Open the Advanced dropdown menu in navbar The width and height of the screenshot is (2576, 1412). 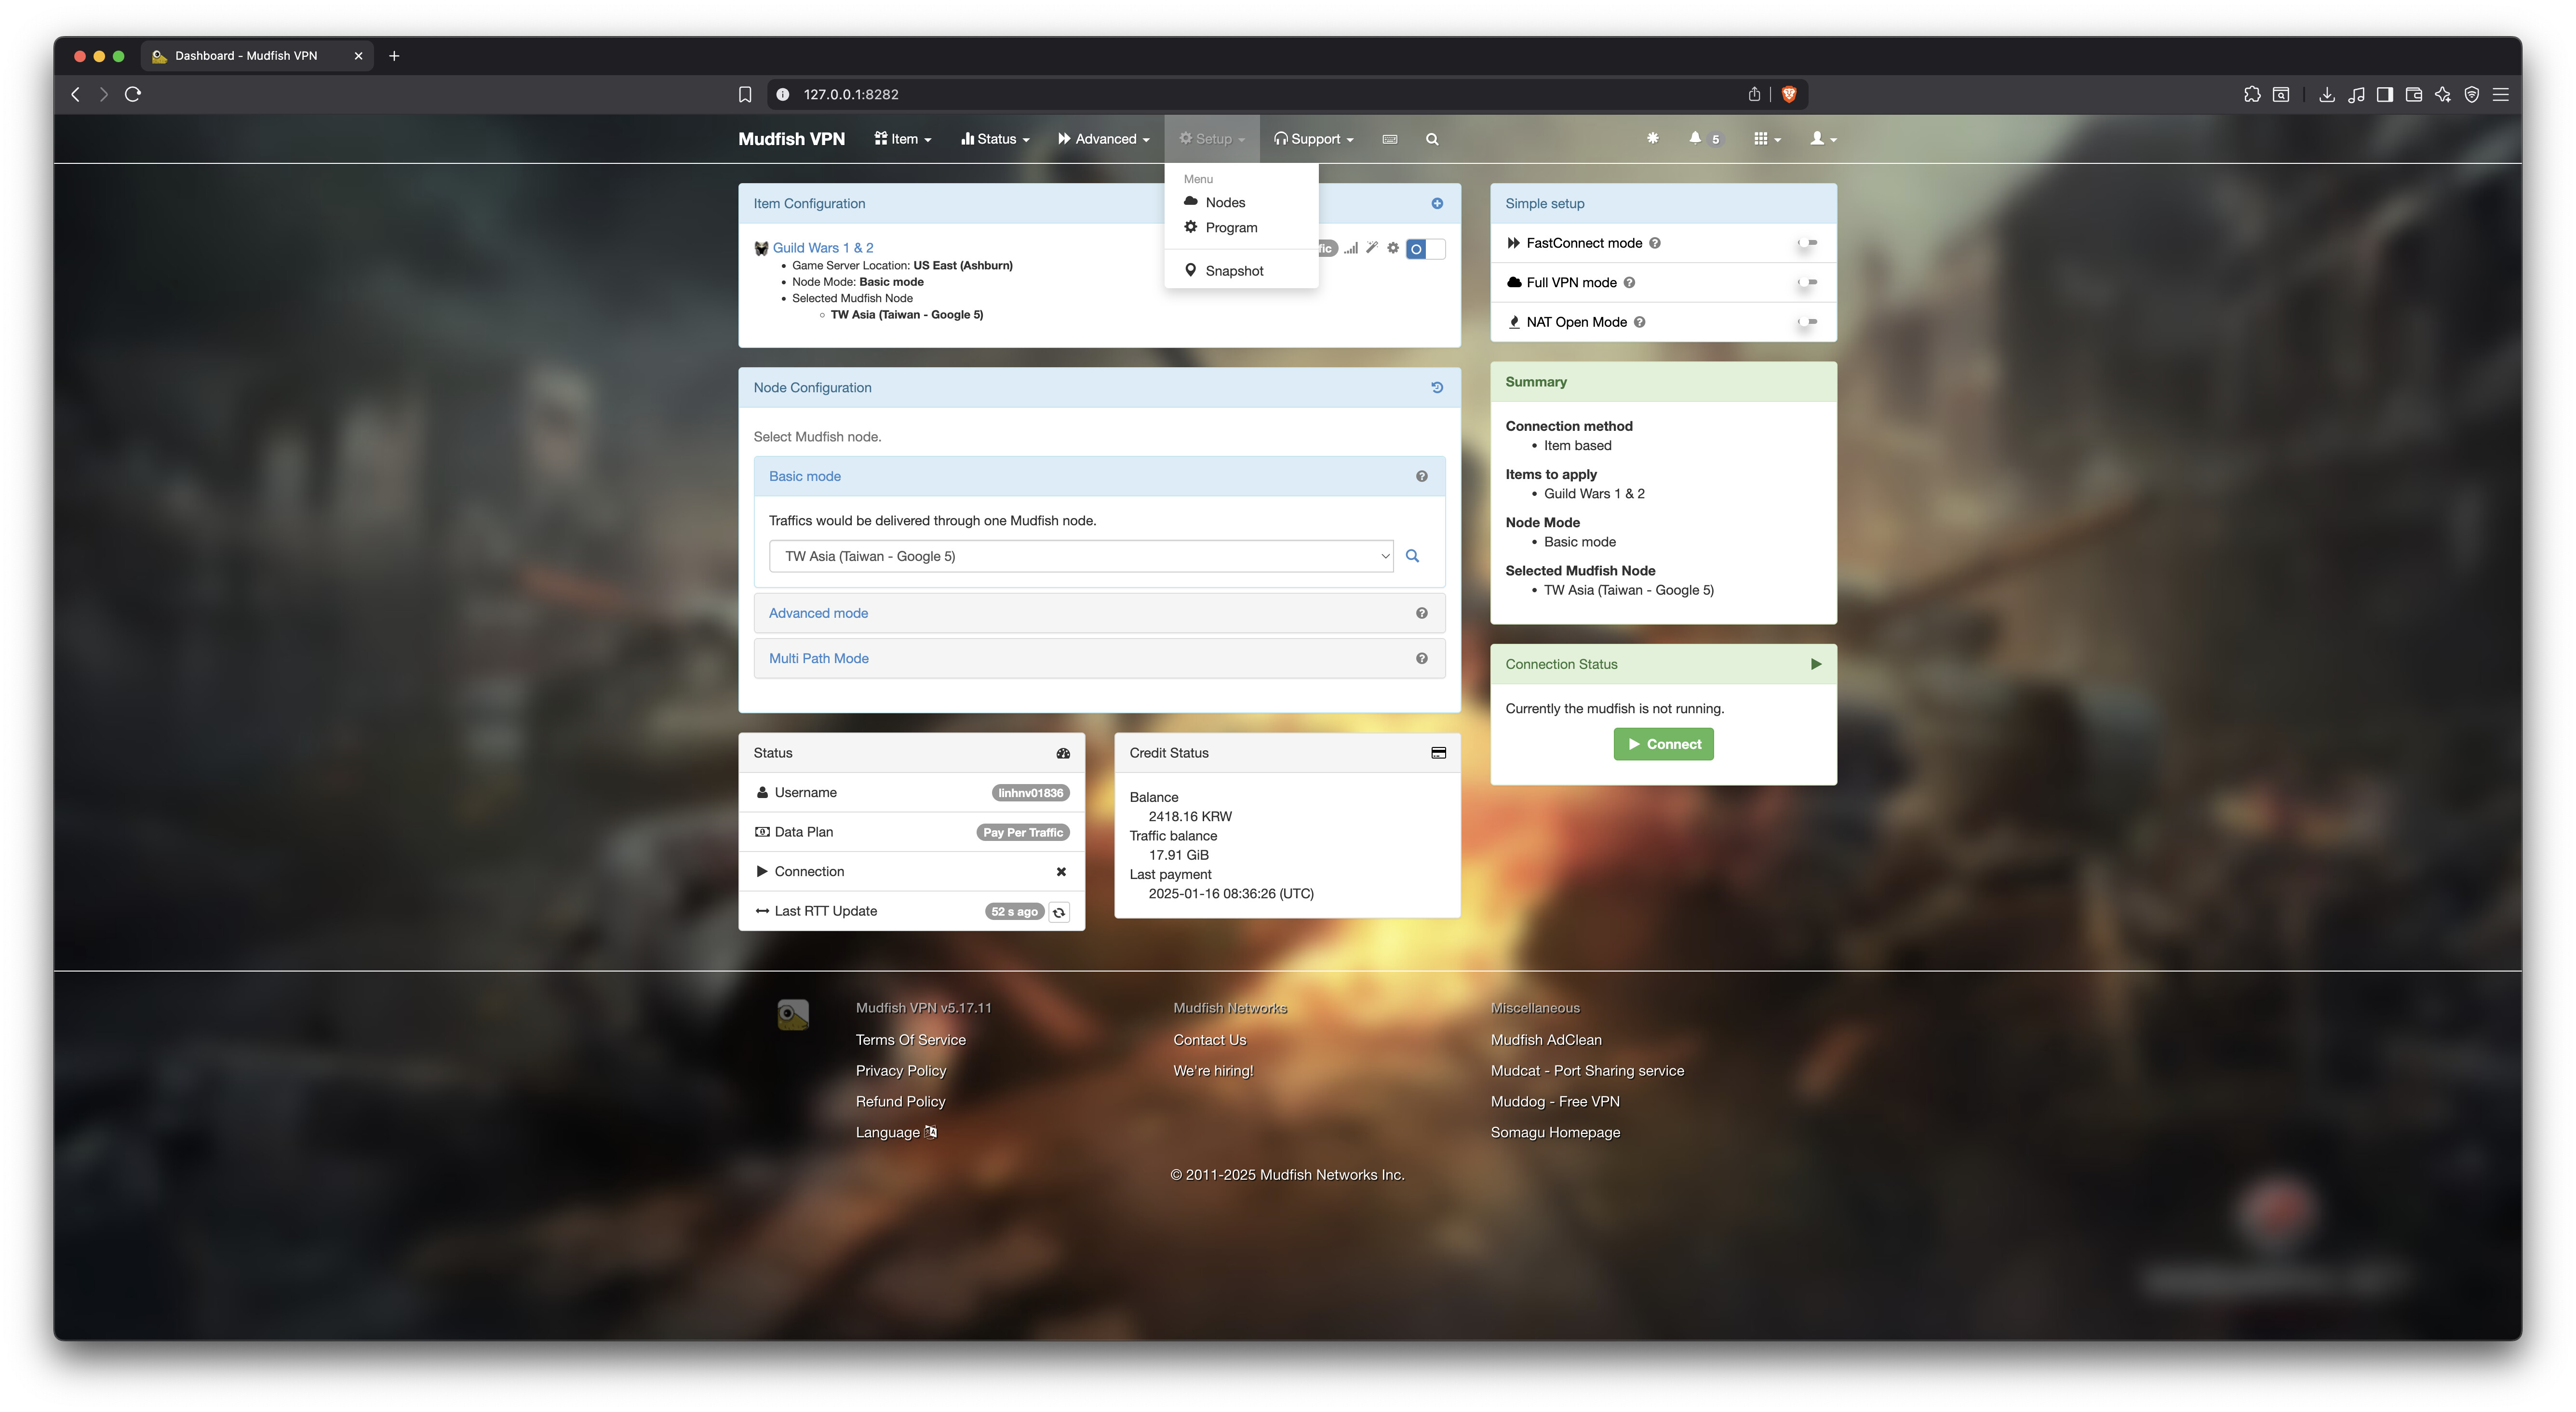(x=1103, y=139)
